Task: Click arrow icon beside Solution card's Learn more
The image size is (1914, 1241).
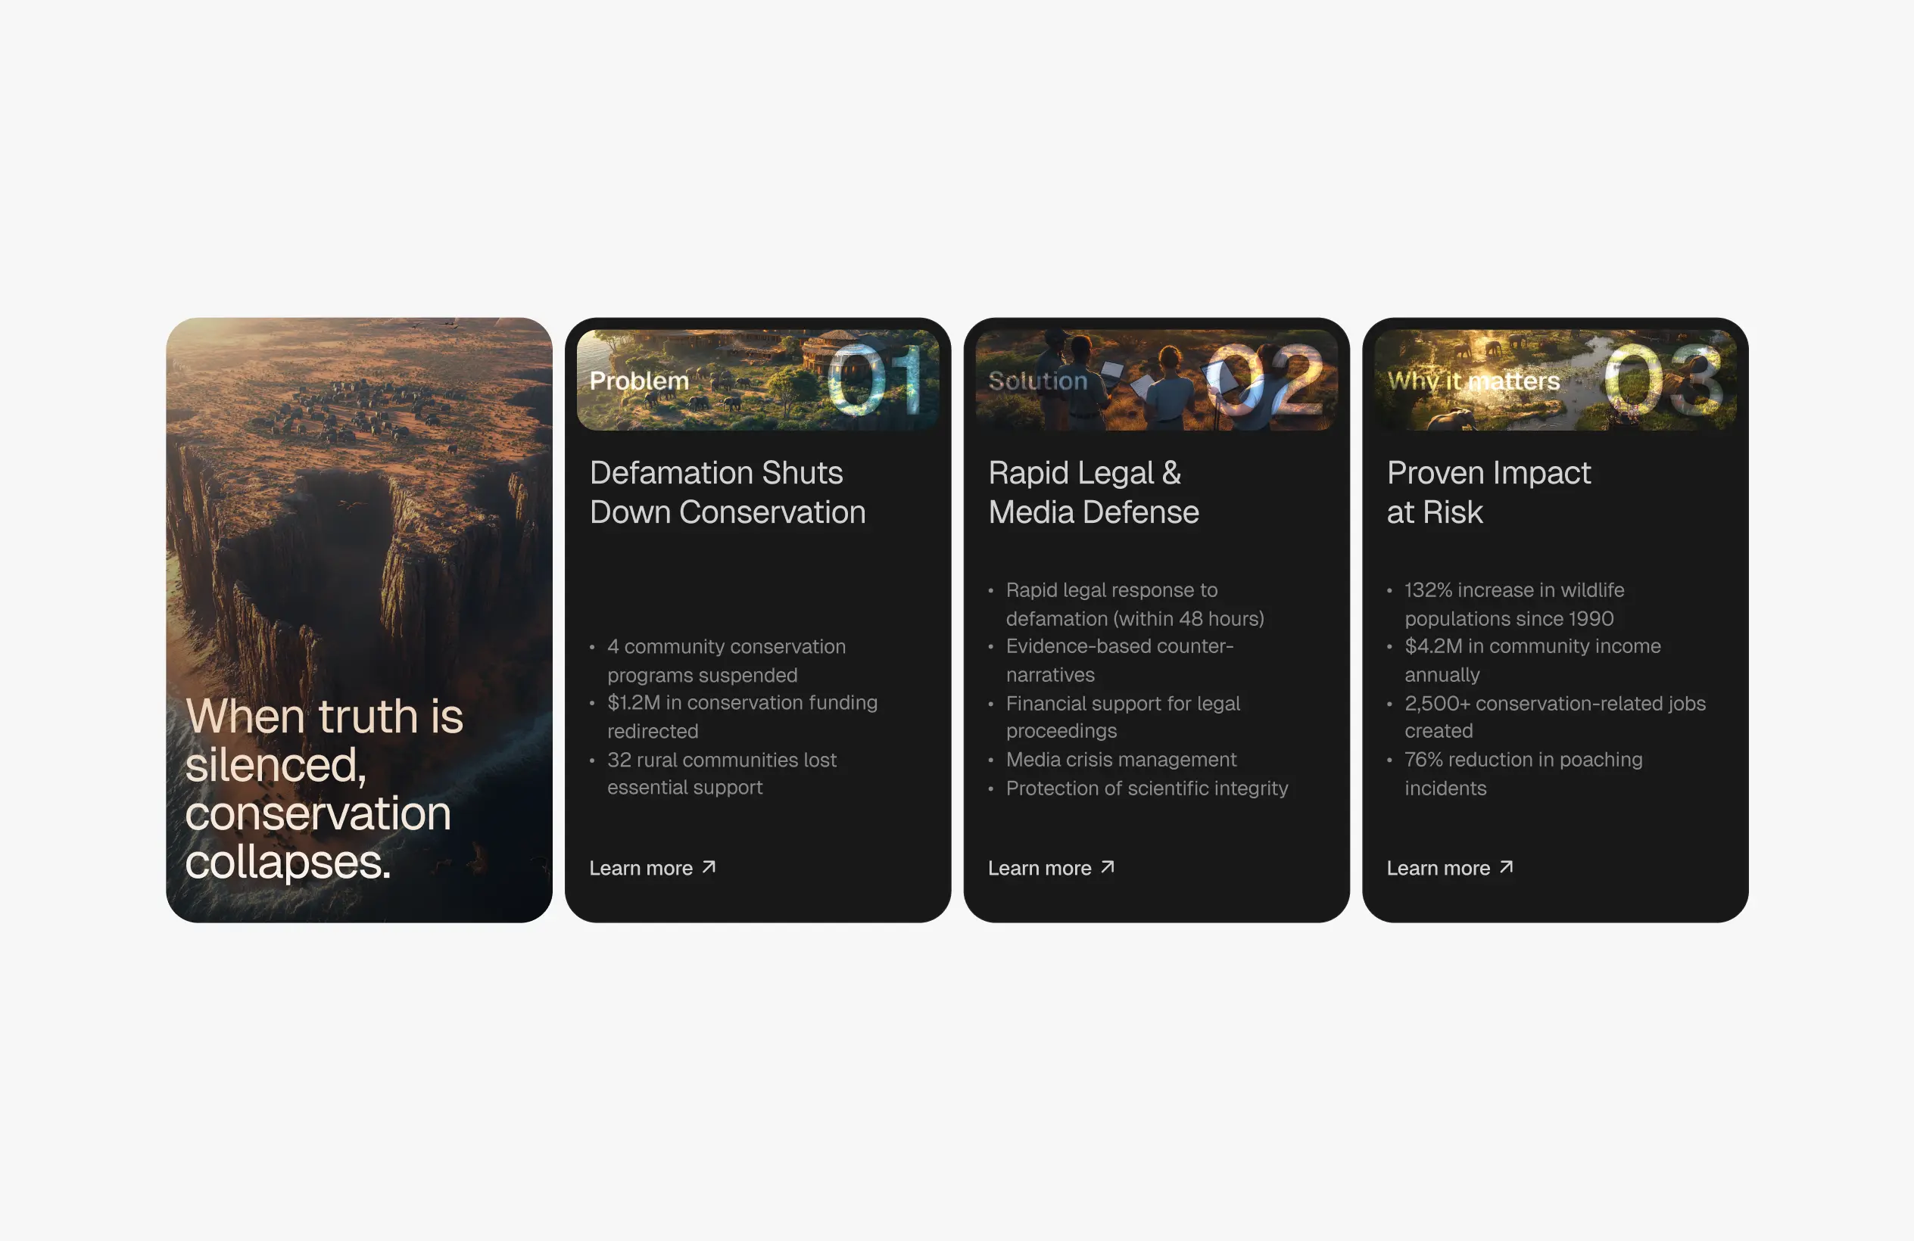Action: (1108, 867)
